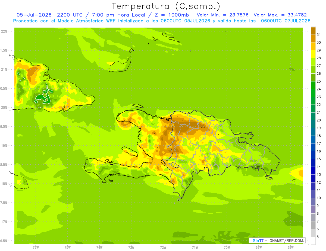Click the '10' value on the color bar
Viewport: 326px width, 251px height.
click(319, 198)
